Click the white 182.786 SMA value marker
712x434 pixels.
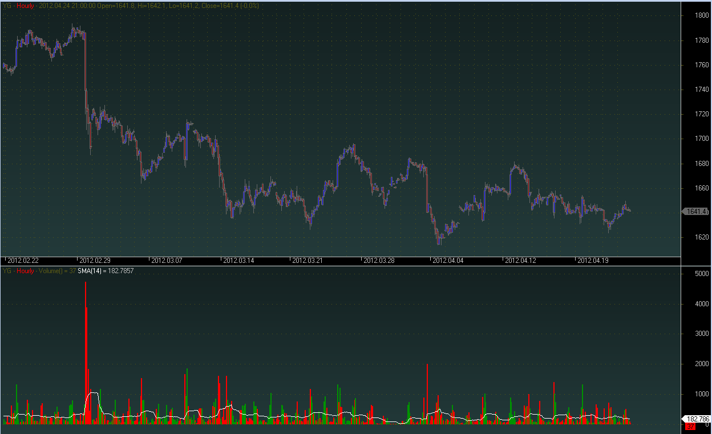[x=697, y=419]
